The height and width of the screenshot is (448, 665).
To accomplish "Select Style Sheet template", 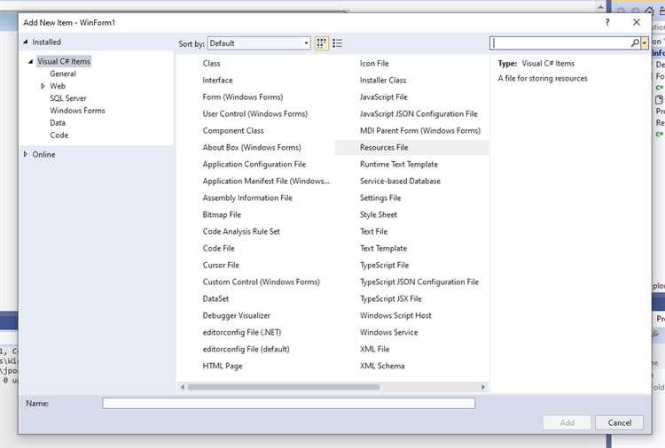I will click(x=379, y=214).
